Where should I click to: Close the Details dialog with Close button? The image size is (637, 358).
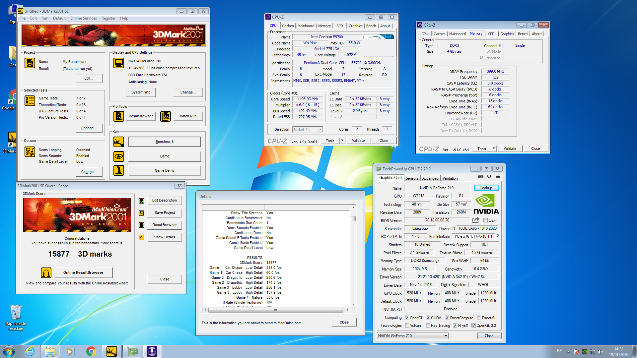(x=344, y=322)
